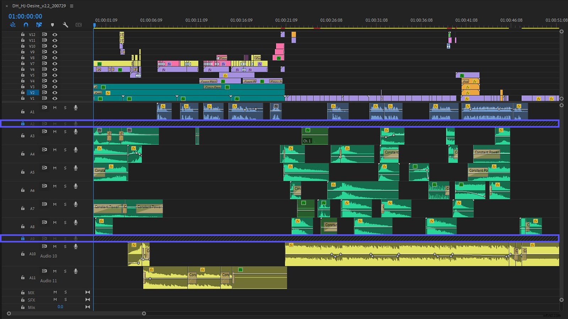Open Timeline Display Settings wrench icon
Screen dimensions: 568x319
[66, 25]
